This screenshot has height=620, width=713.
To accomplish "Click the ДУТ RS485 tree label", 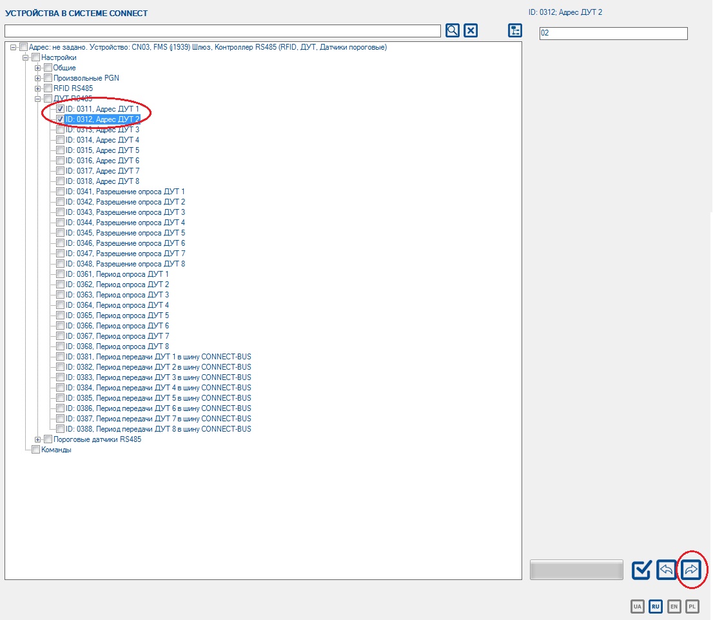I will click(73, 99).
